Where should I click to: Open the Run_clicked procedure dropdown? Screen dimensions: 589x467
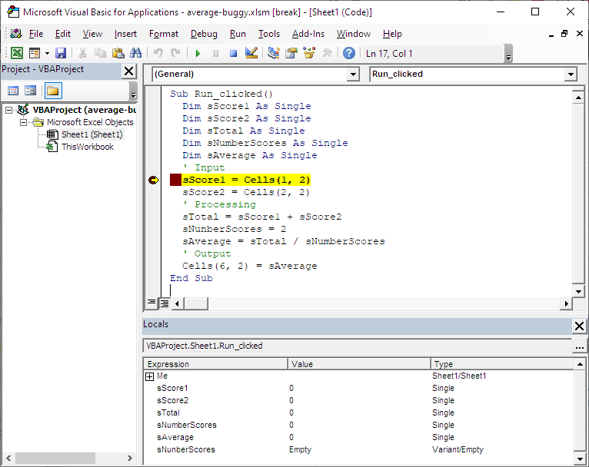(571, 75)
